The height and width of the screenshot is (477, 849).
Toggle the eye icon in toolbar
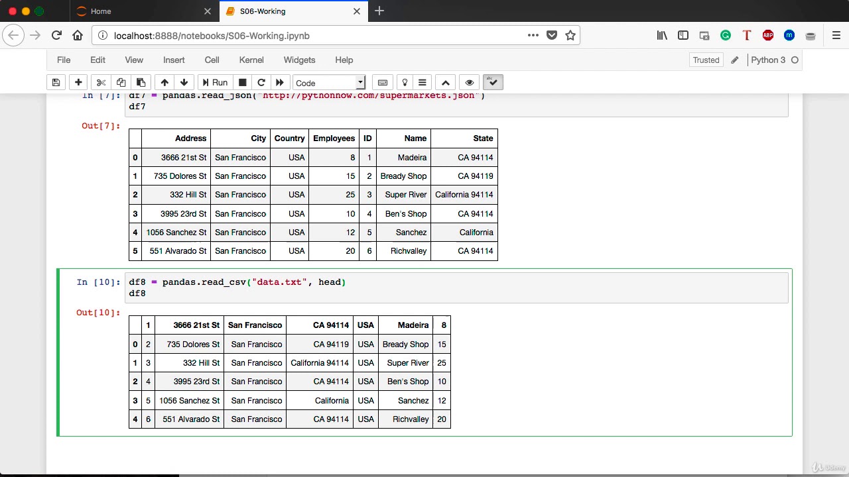(470, 83)
